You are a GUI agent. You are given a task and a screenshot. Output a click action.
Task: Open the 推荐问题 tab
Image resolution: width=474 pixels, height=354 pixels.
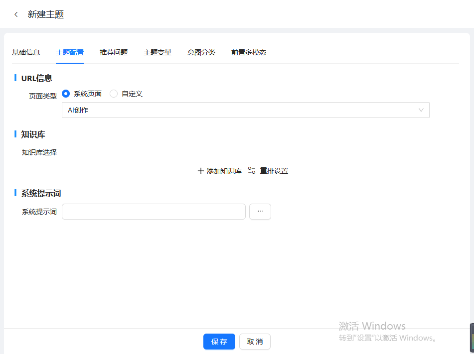[114, 52]
